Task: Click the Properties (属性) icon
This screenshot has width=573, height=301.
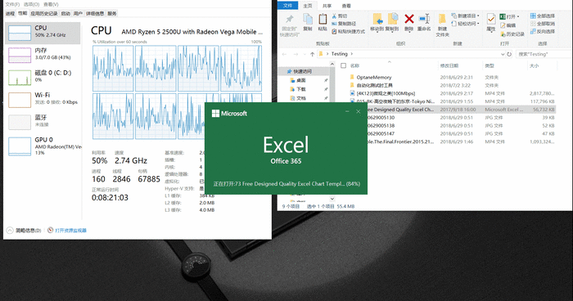Action: click(491, 19)
